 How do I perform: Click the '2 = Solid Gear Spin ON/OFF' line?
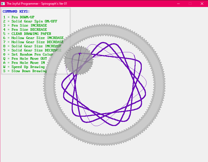30,21
